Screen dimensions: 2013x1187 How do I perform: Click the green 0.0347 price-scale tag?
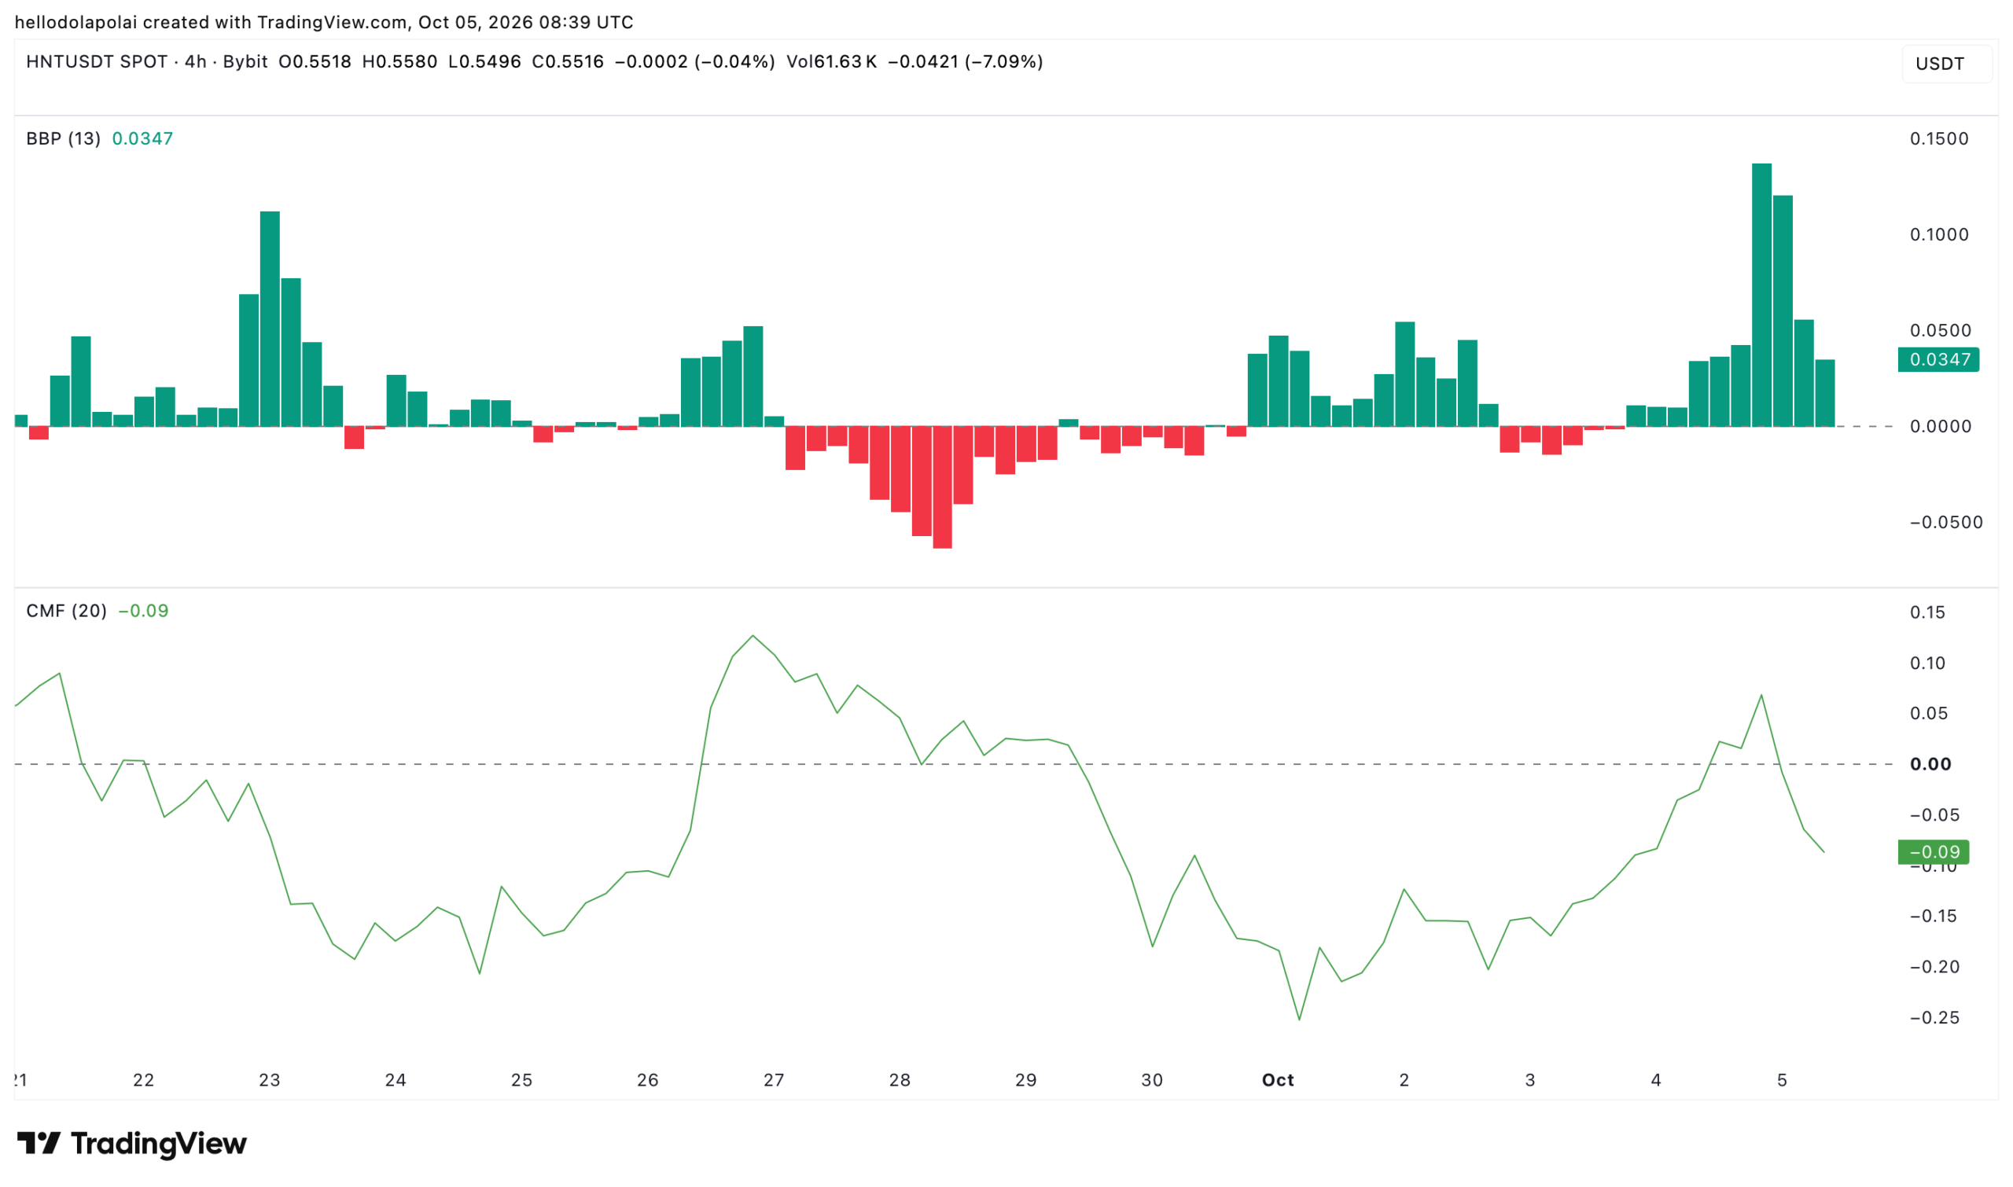(x=1938, y=359)
